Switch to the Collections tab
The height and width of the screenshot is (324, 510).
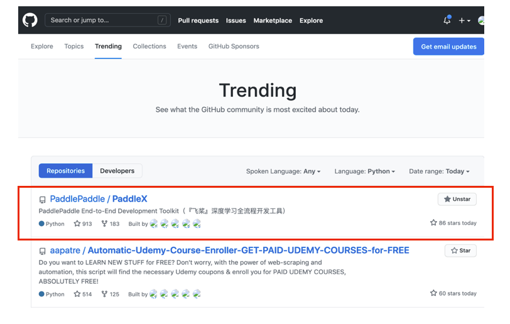click(149, 46)
